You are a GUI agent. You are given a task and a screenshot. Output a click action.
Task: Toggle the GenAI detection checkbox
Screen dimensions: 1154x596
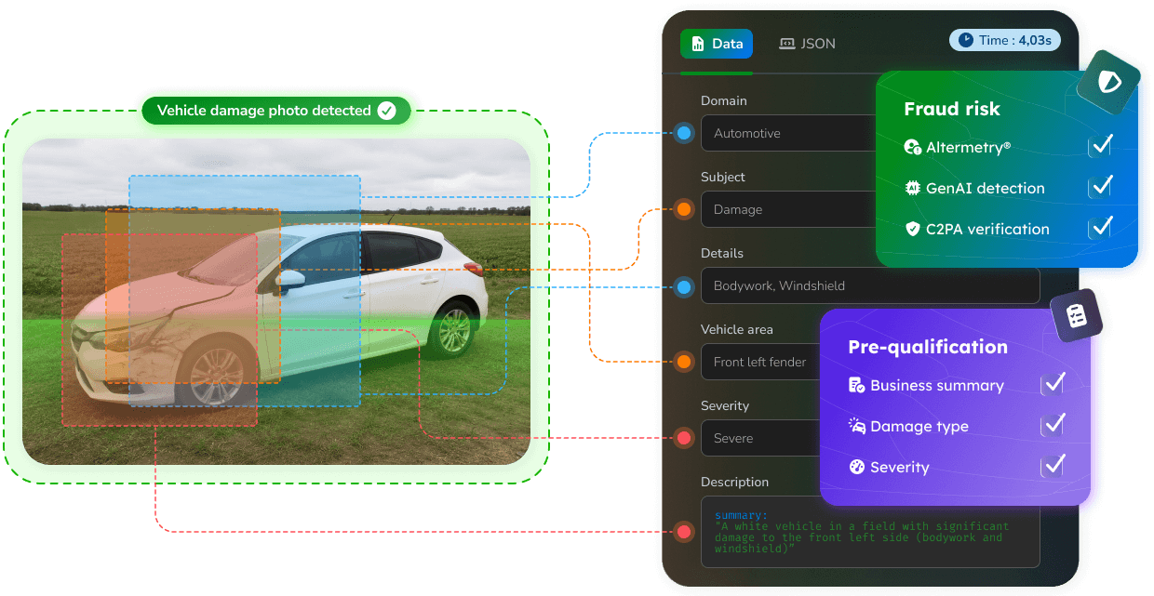(x=1101, y=187)
